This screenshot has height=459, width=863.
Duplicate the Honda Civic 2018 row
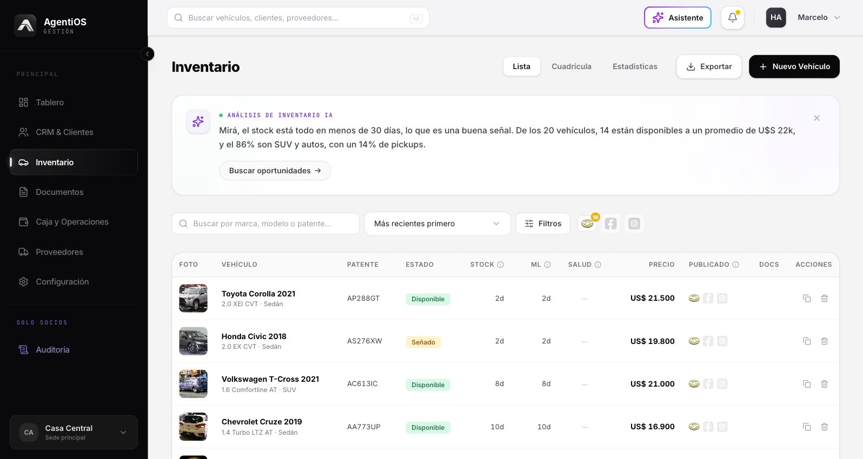[807, 341]
